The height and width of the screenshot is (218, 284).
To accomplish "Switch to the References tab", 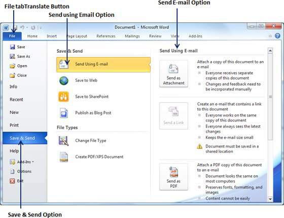I will pyautogui.click(x=106, y=36).
